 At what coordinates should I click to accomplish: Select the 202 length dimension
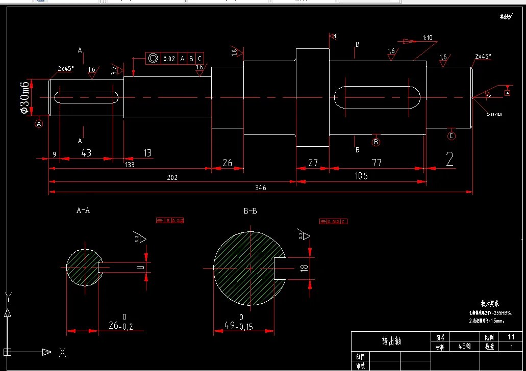tap(172, 178)
